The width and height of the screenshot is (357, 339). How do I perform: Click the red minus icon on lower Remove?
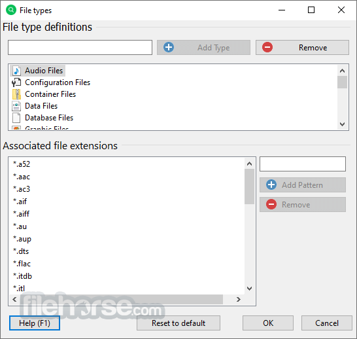(271, 204)
